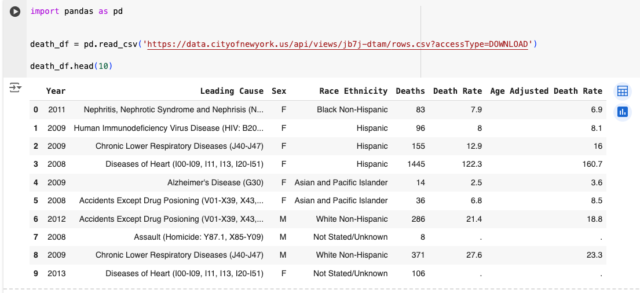Click Asian and Pacific Islander in row 4
This screenshot has width=640, height=293.
tap(341, 182)
